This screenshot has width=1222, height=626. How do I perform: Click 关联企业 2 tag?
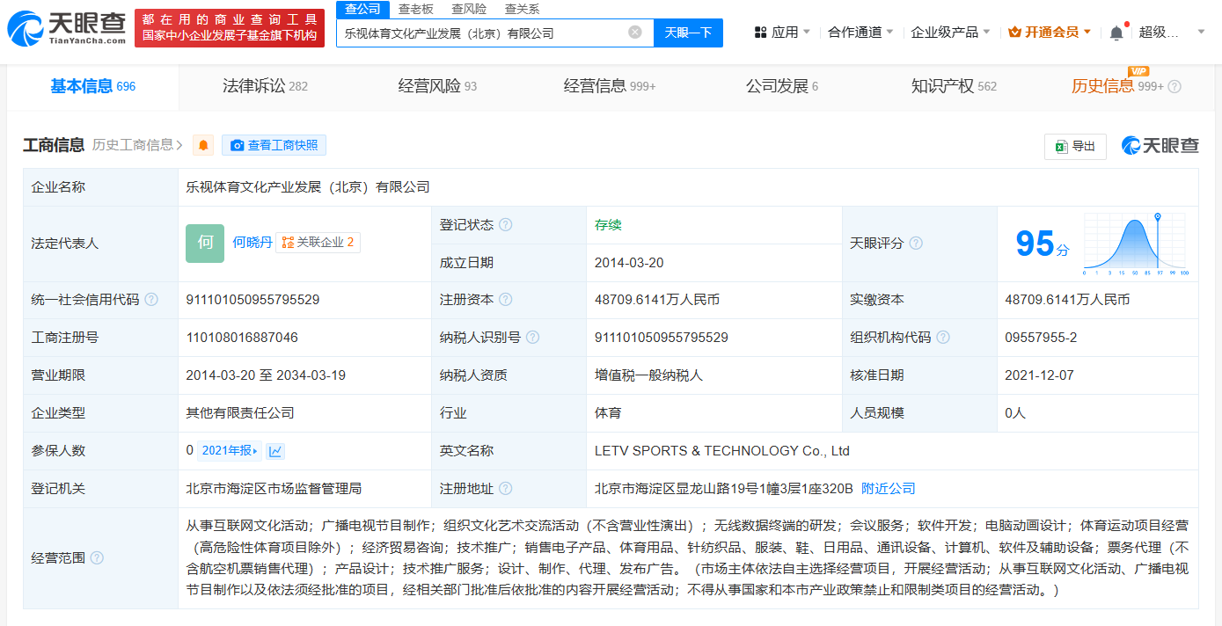[x=318, y=243]
